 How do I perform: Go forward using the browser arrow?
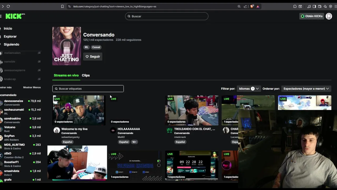[x=3, y=6]
